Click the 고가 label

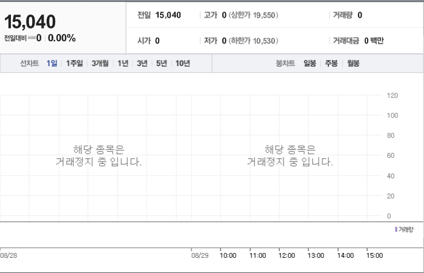click(210, 15)
